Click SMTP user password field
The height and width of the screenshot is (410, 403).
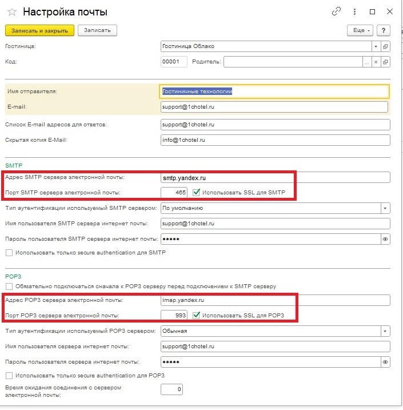coord(270,239)
